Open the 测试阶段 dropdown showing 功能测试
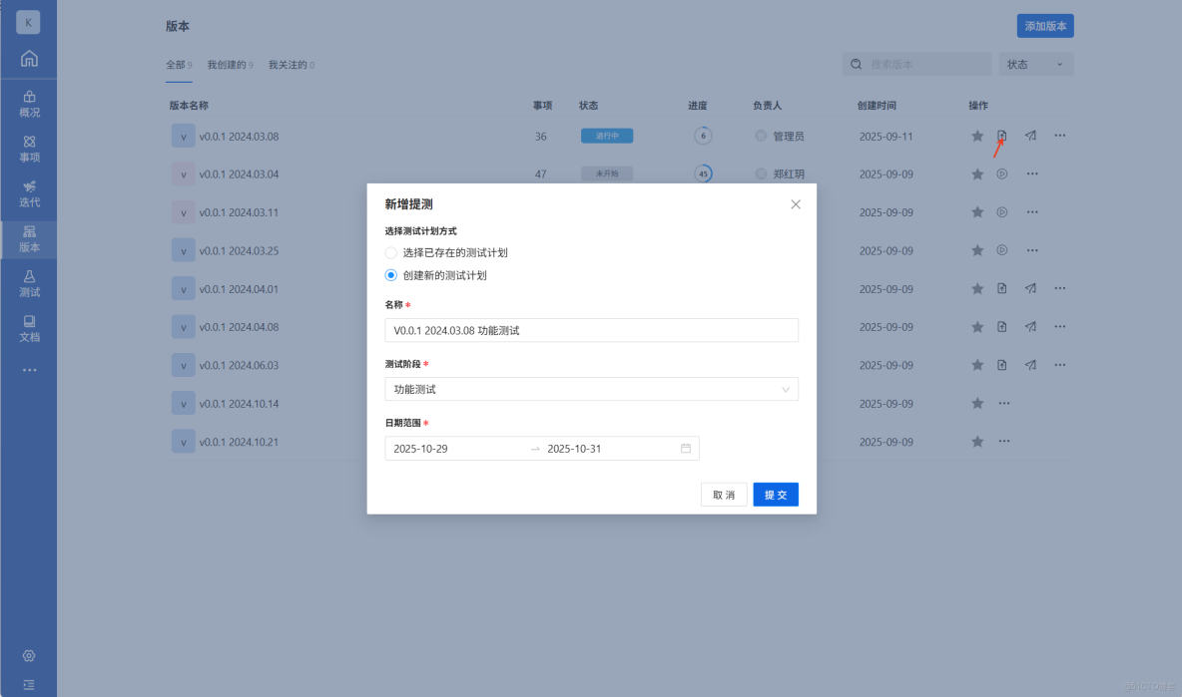The width and height of the screenshot is (1182, 697). tap(591, 389)
